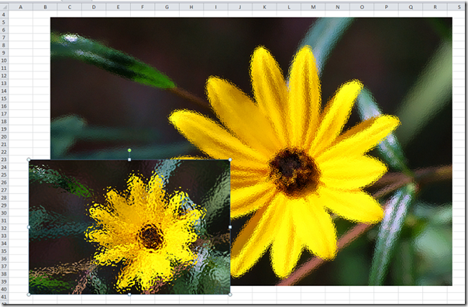Select column L header
Viewport: 468px width, 307px height.
click(x=289, y=7)
